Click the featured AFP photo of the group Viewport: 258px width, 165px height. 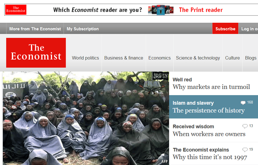pos(86,118)
